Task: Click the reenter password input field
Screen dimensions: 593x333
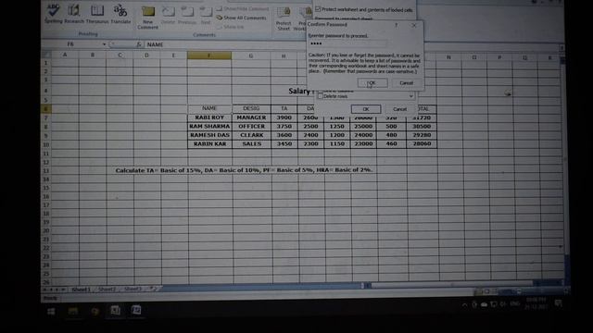Action: click(x=347, y=43)
